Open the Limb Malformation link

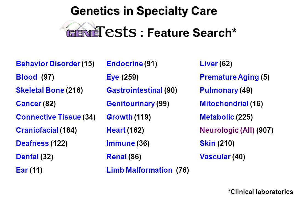(139, 170)
